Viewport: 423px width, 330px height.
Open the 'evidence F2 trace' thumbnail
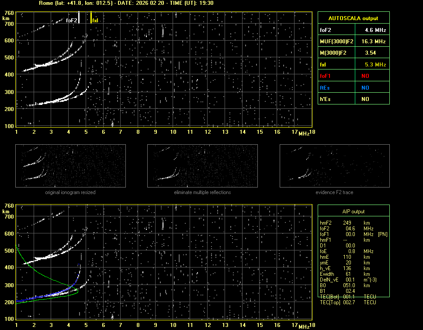[335, 167]
